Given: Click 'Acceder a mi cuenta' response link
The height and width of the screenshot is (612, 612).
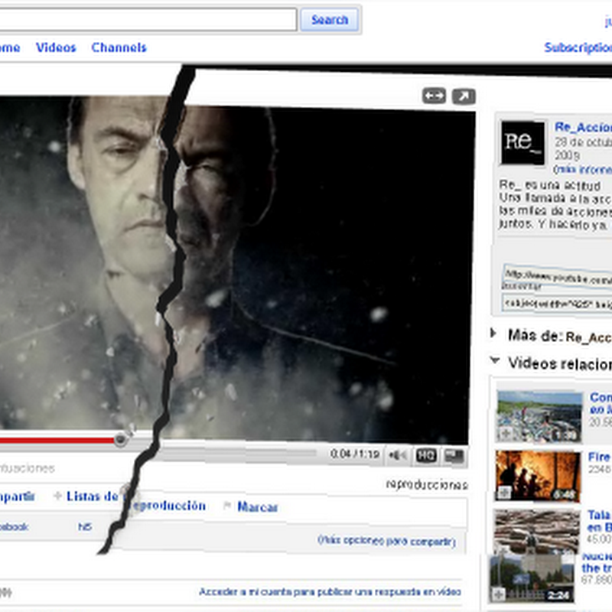Looking at the screenshot, I should [330, 591].
